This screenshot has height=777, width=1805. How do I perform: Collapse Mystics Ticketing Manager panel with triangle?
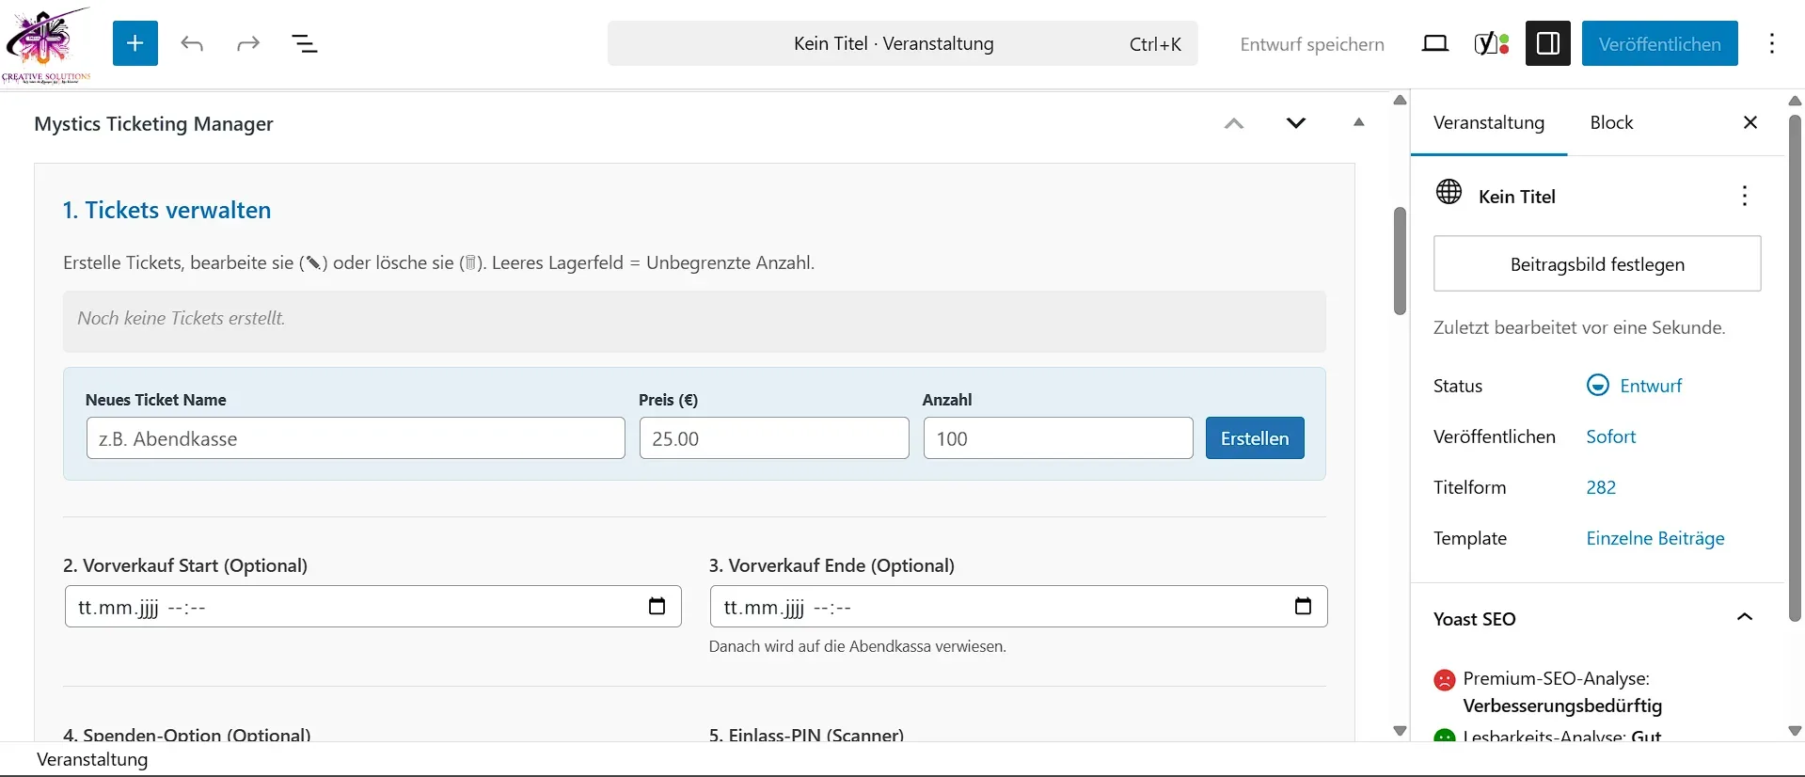point(1358,122)
